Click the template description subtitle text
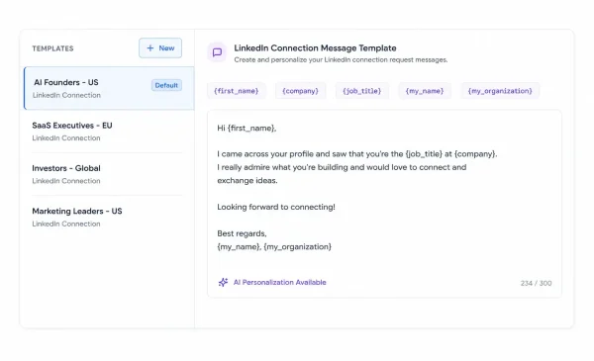Image resolution: width=594 pixels, height=361 pixels. pos(341,59)
